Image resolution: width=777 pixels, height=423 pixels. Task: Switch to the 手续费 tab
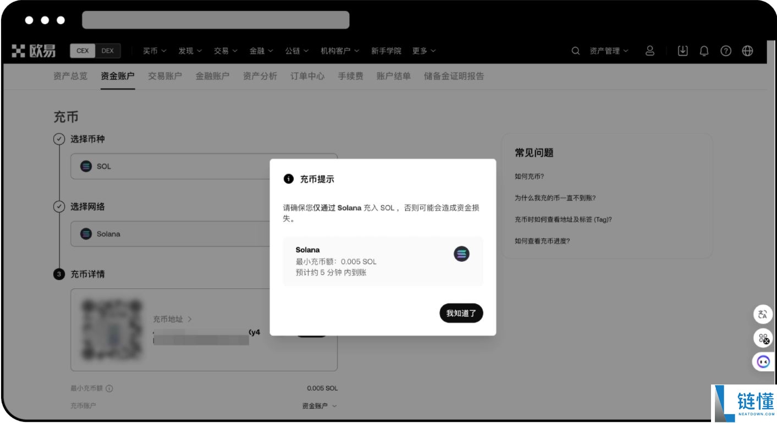click(x=350, y=76)
